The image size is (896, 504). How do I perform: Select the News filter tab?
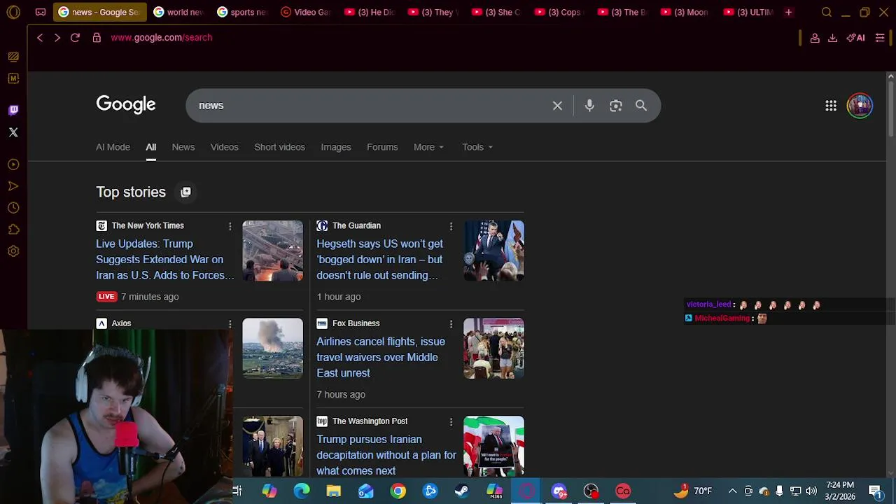[x=183, y=147]
